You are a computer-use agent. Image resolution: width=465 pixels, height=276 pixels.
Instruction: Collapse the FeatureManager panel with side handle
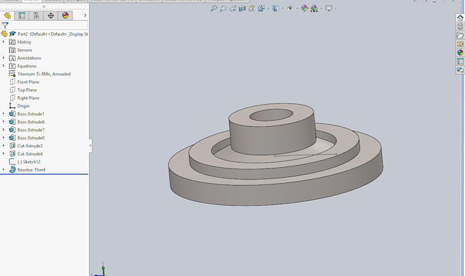(x=90, y=146)
